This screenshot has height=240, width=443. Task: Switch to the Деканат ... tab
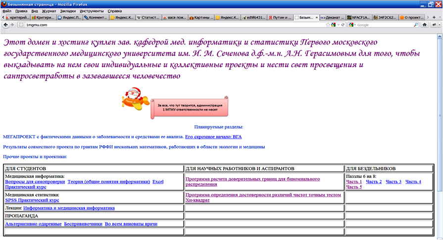point(332,17)
